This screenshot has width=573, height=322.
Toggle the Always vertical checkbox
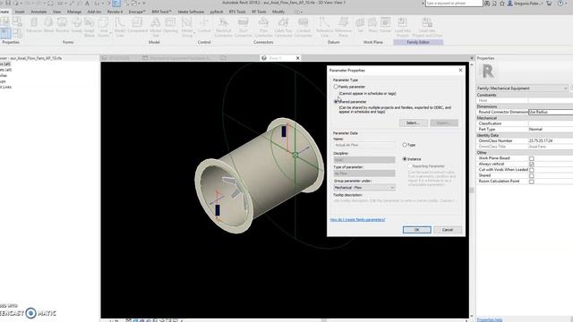pyautogui.click(x=531, y=165)
